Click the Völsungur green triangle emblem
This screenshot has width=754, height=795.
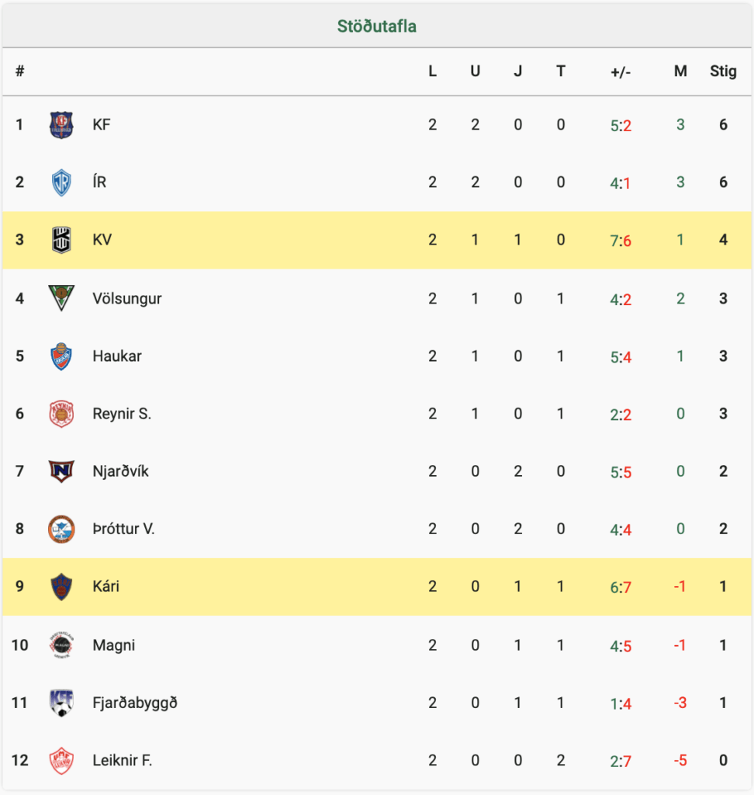61,297
